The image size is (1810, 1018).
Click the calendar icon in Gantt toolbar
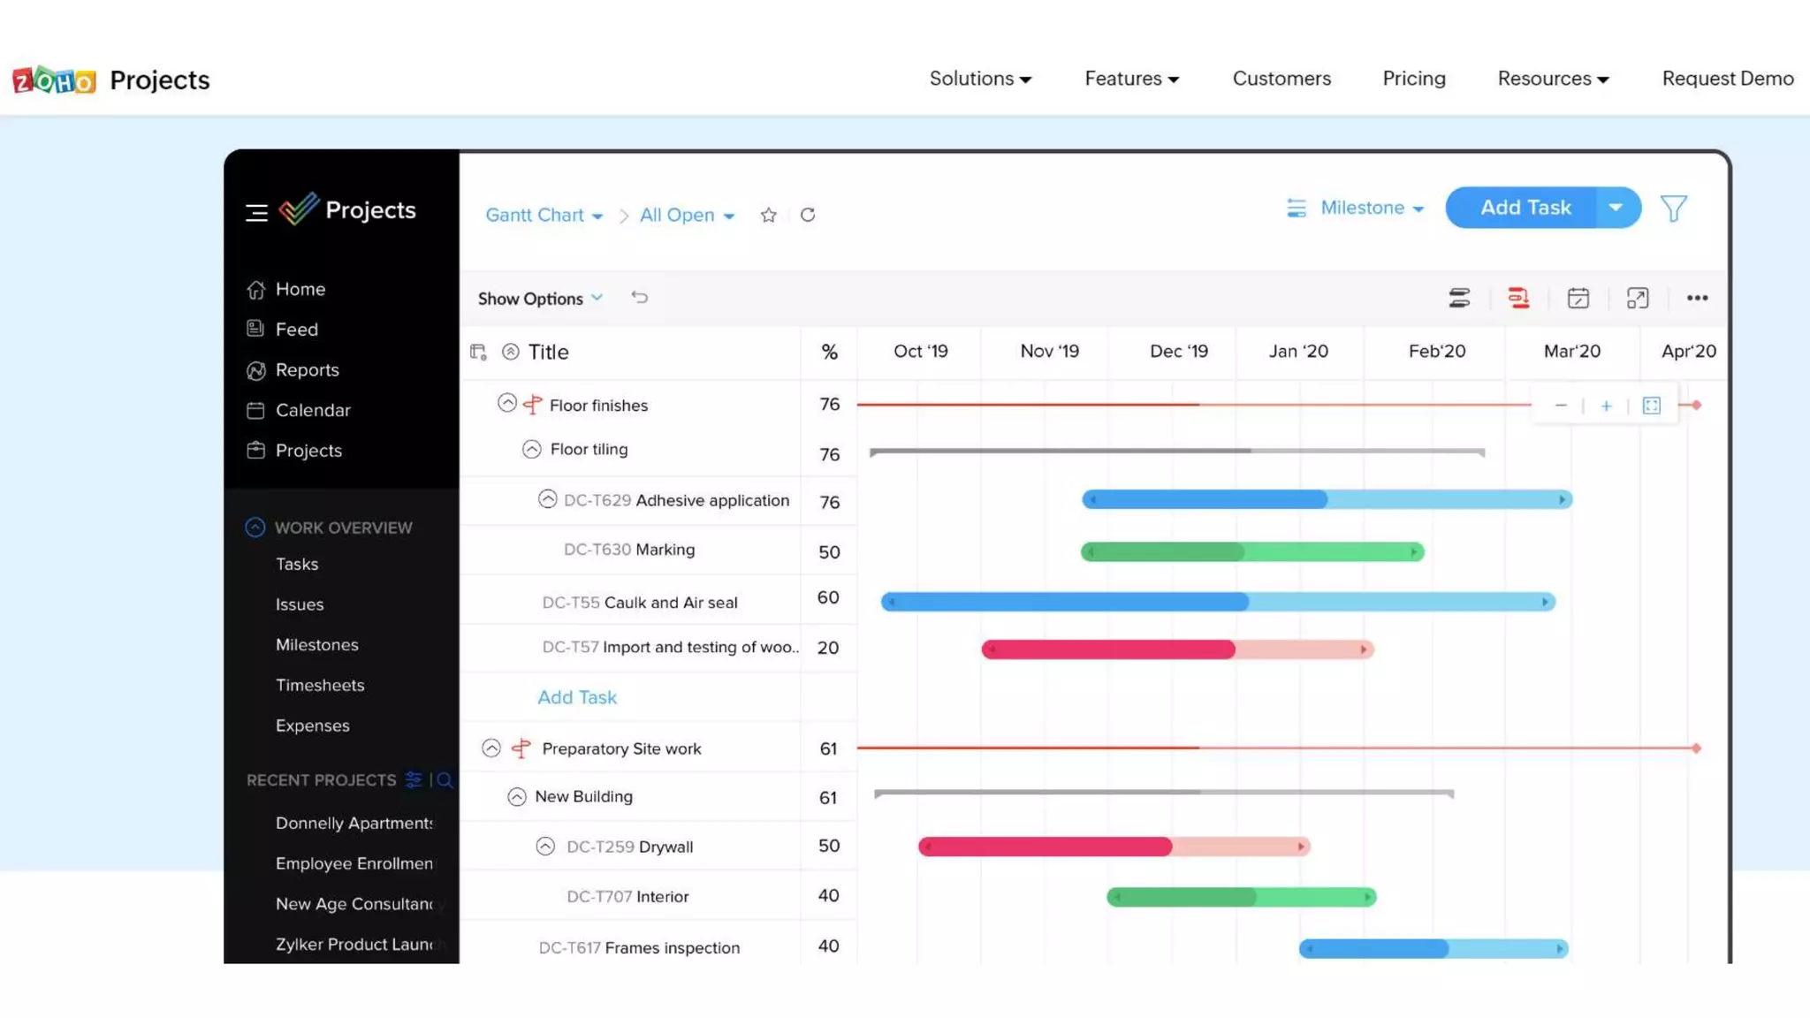(1578, 299)
